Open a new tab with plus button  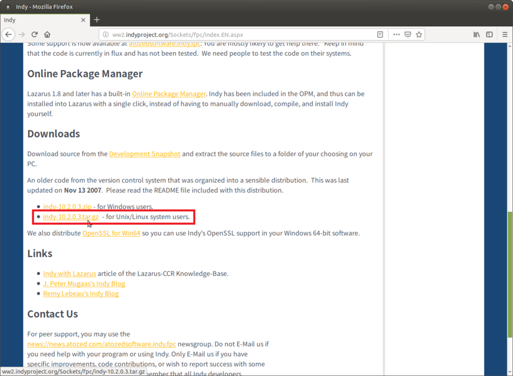[96, 20]
